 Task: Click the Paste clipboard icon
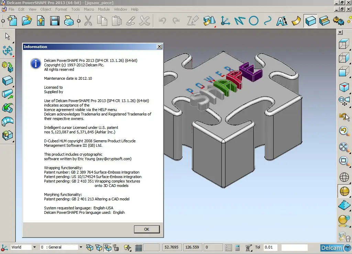117,21
